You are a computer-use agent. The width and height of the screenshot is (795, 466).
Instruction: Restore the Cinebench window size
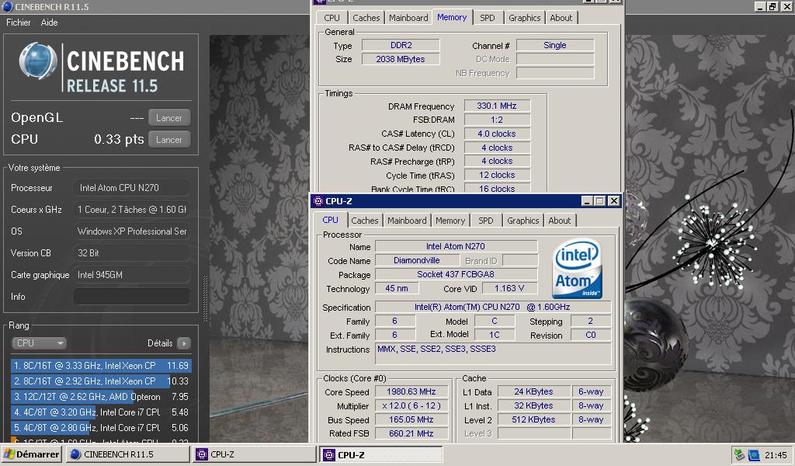(x=772, y=6)
